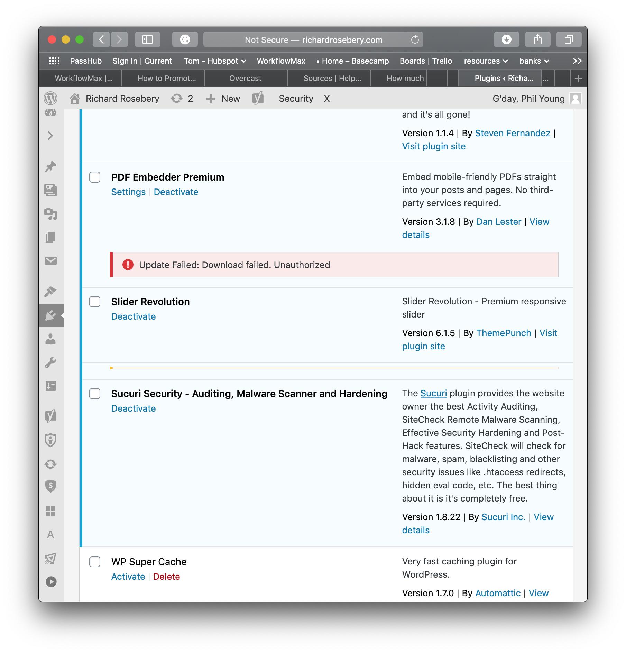Toggle the Safari sidebar button
This screenshot has height=653, width=626.
click(x=148, y=39)
